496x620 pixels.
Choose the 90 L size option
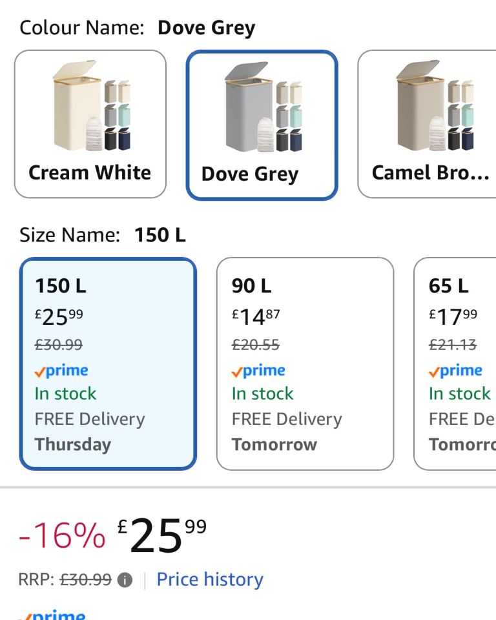305,364
